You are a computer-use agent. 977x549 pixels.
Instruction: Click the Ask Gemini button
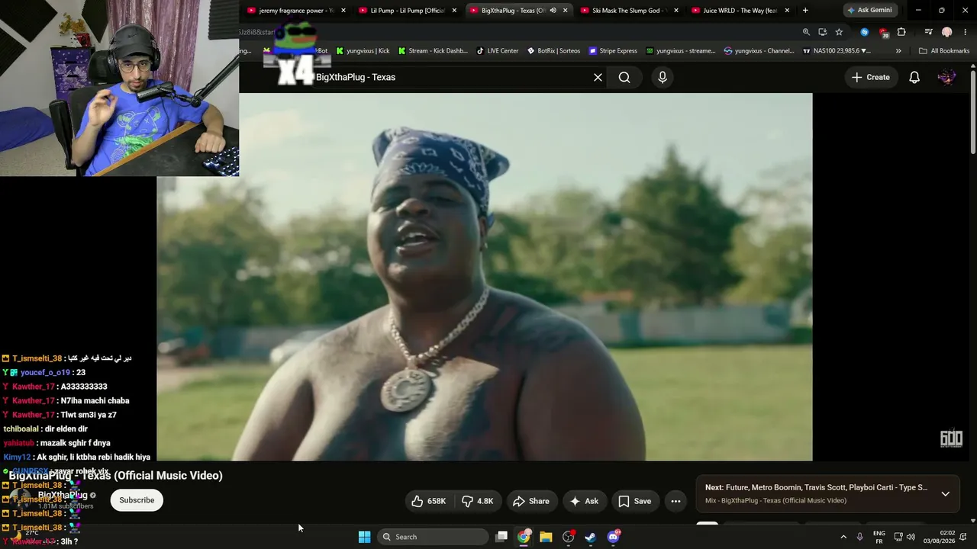(x=869, y=11)
